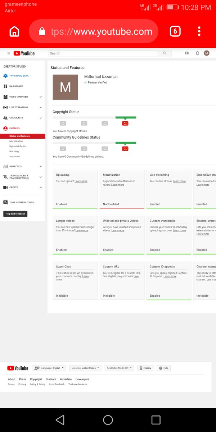Click the upload video camera icon

187,53
